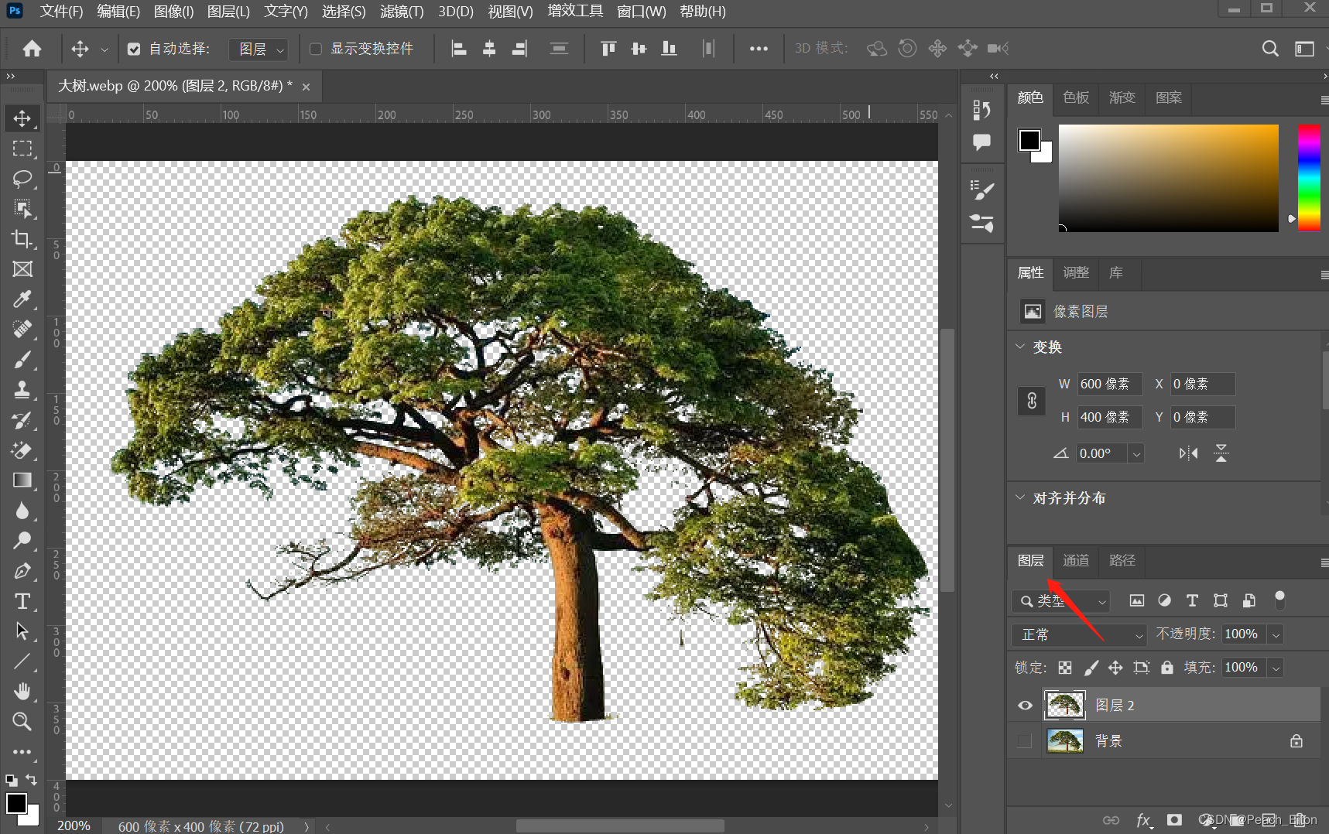
Task: Select the Rectangular Marquee tool
Action: [22, 149]
